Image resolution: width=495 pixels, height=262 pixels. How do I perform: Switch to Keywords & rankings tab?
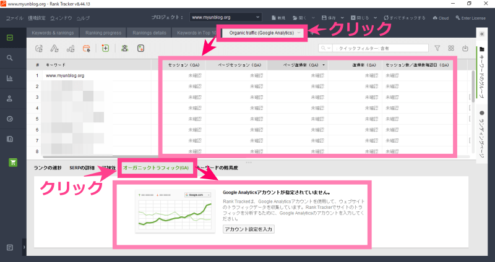coord(53,33)
